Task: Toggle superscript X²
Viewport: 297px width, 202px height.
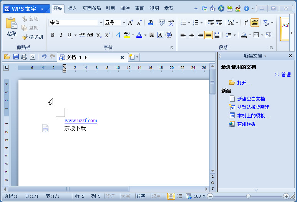Action: click(107, 35)
